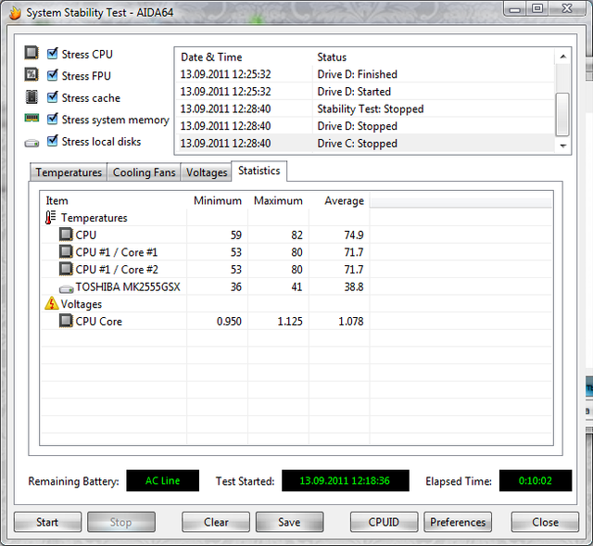This screenshot has height=546, width=593.
Task: Click the warning icon next to Voltages
Action: tap(51, 304)
